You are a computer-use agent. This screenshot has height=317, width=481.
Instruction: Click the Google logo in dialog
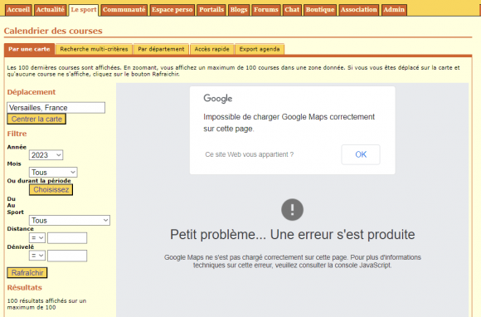point(218,99)
